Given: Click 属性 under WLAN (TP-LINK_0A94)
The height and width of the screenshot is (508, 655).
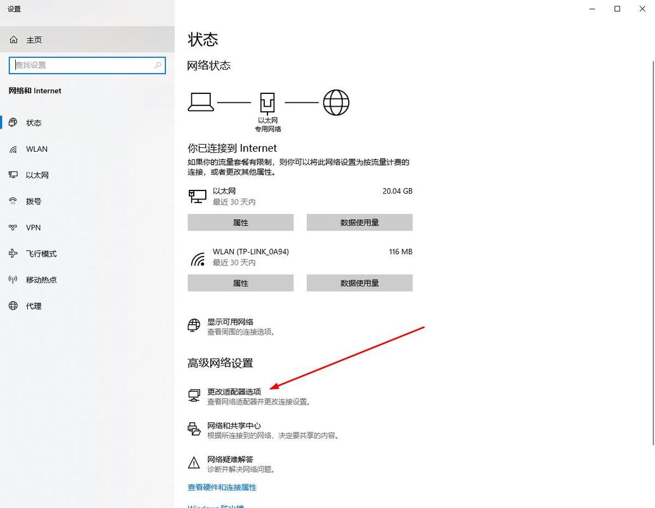Looking at the screenshot, I should (240, 283).
